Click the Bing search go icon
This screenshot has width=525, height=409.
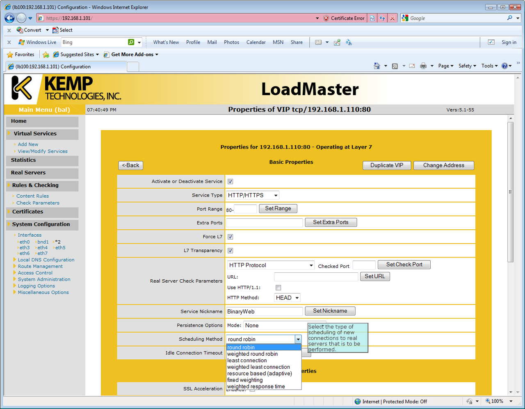[x=131, y=42]
